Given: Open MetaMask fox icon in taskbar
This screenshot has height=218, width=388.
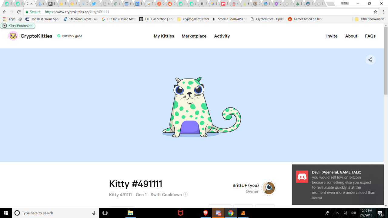Looking at the screenshot, I should click(243, 213).
